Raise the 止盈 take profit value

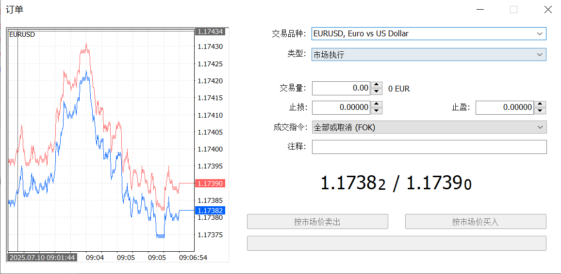pos(540,104)
